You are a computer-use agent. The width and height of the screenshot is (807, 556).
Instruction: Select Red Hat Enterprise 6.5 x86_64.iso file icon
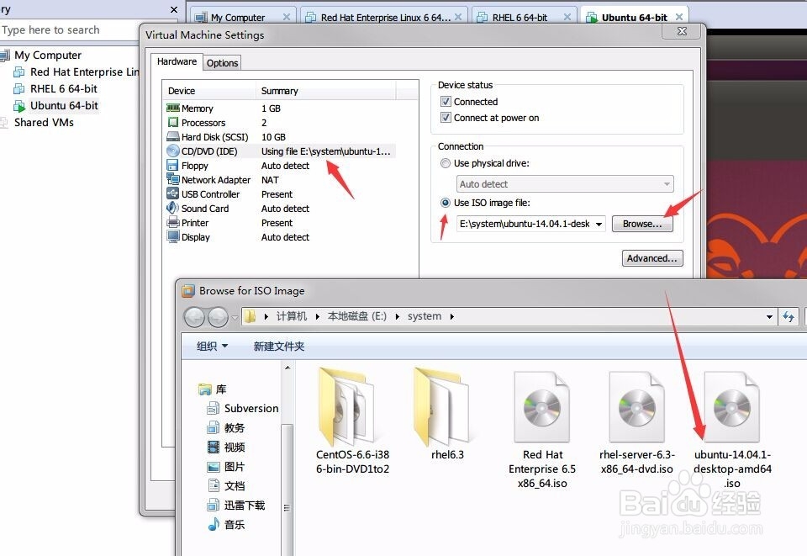(542, 407)
